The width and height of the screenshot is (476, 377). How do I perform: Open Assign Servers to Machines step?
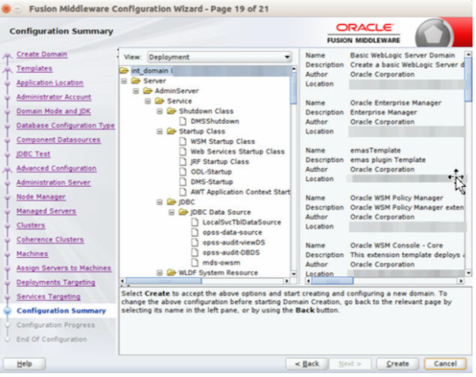64,269
